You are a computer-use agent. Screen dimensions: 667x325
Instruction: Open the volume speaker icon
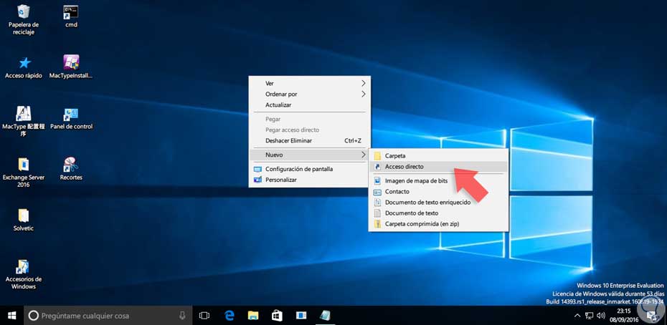(x=601, y=316)
